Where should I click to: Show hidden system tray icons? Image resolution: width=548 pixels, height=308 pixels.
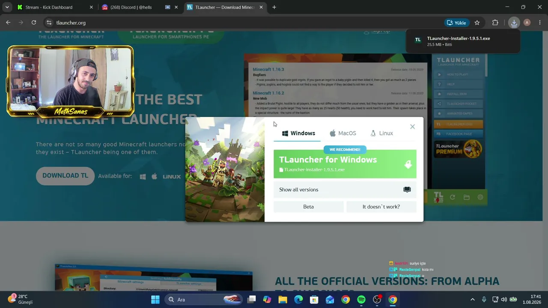[x=473, y=299]
